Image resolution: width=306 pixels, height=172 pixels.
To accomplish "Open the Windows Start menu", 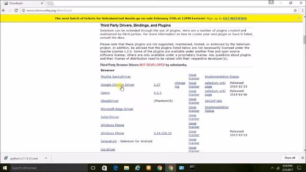I will point(5,168).
